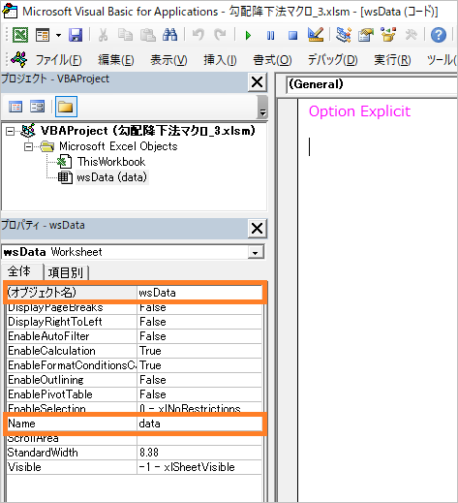Click EnableFormatConditionsCalculation True value
Image resolution: width=458 pixels, height=503 pixels.
[199, 365]
